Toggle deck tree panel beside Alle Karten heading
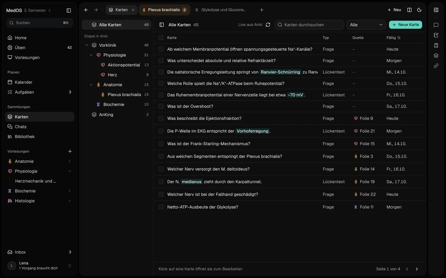446x278 pixels. coord(162,25)
